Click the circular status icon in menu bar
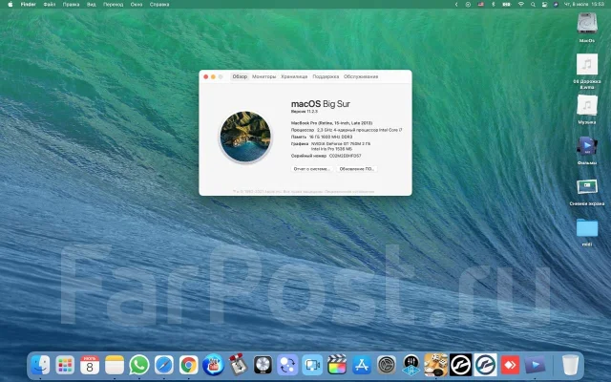 (x=469, y=4)
